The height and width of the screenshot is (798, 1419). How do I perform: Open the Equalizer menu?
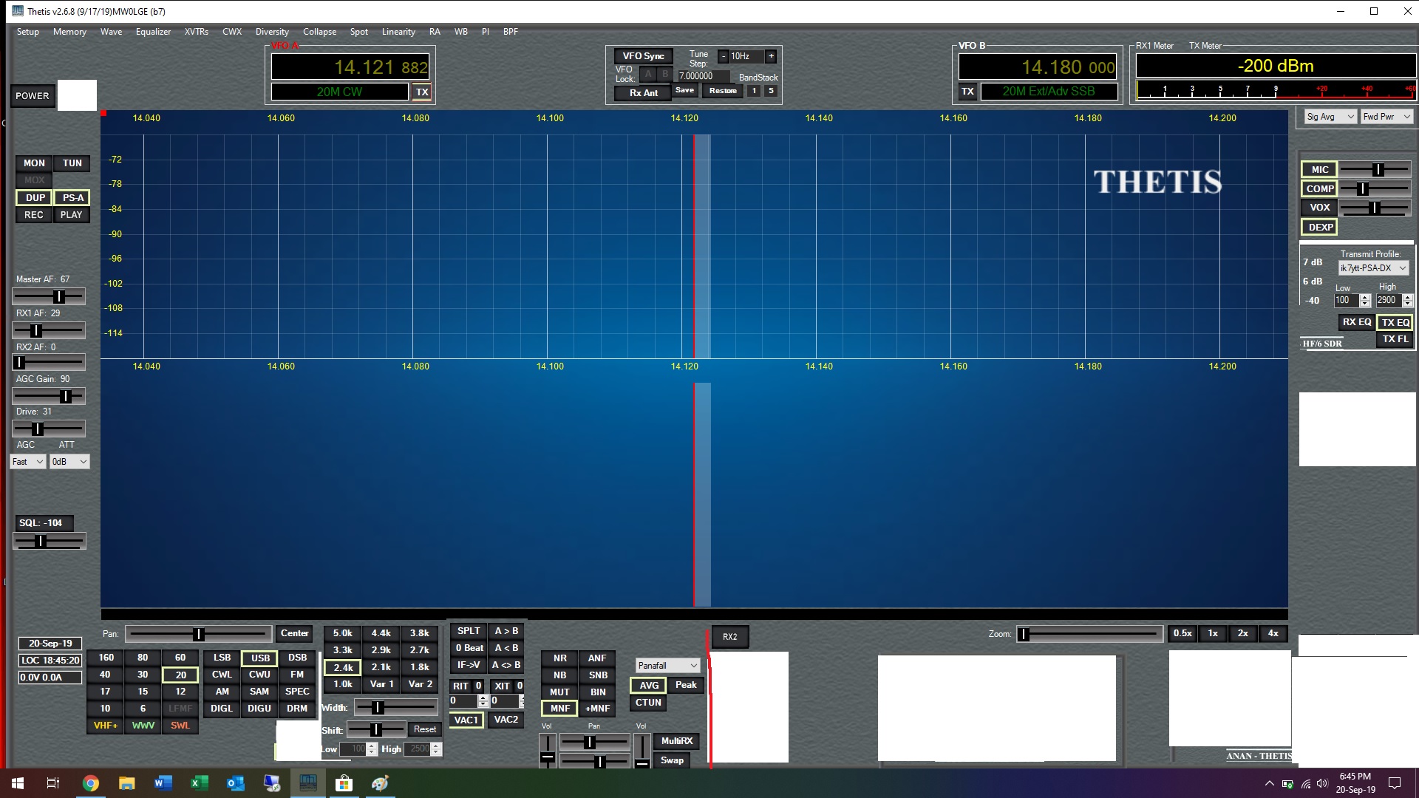153,32
